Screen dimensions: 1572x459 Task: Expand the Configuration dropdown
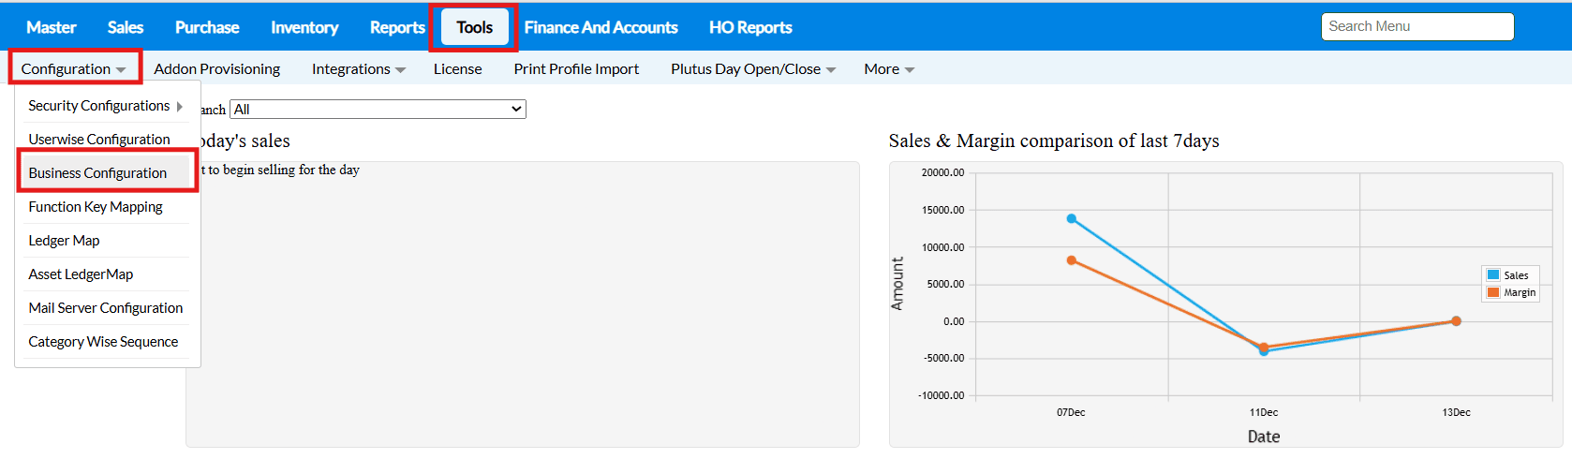tap(74, 69)
